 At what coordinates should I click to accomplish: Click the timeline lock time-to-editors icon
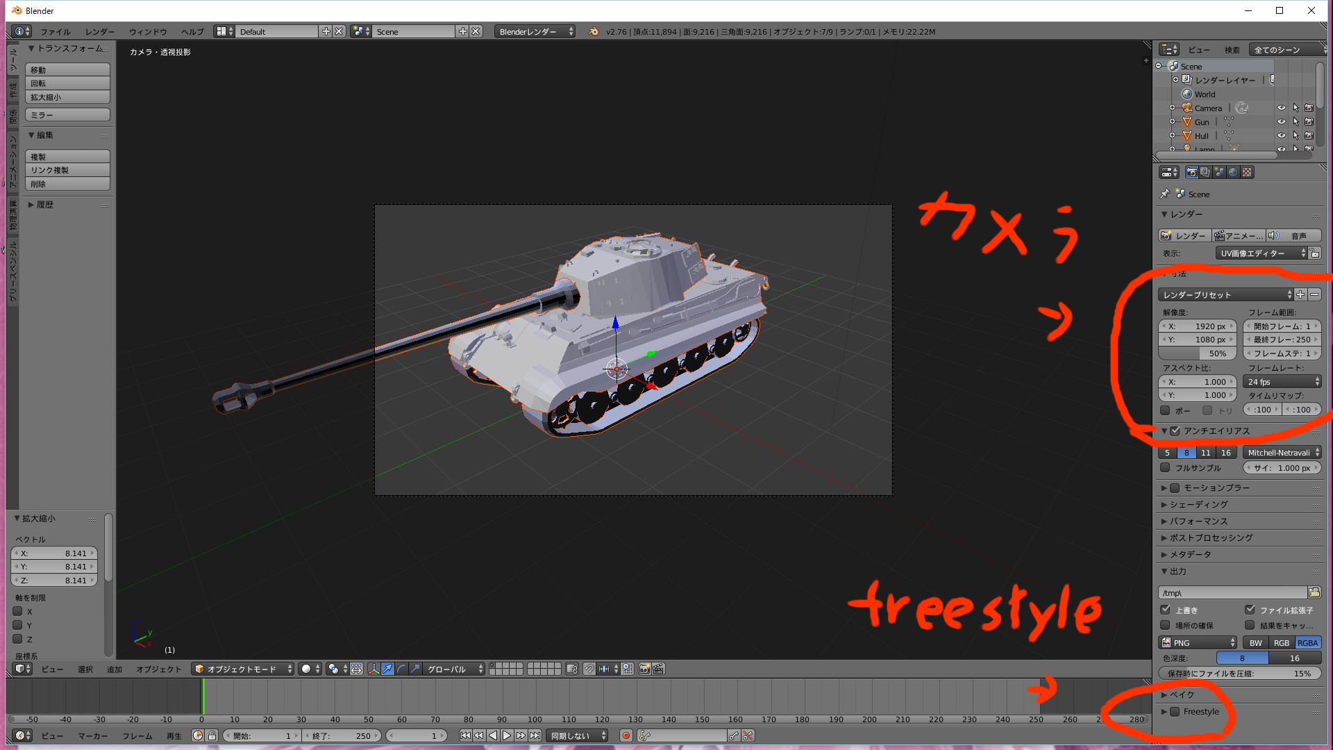click(212, 735)
